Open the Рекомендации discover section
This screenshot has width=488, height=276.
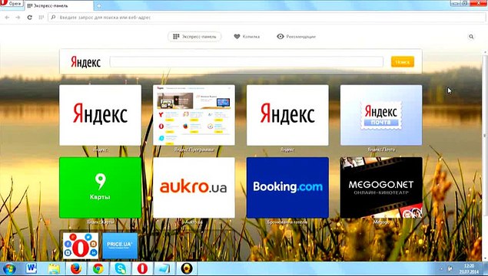tap(296, 37)
